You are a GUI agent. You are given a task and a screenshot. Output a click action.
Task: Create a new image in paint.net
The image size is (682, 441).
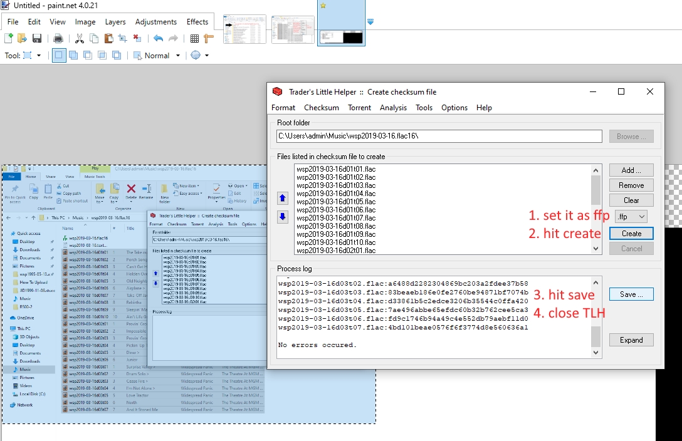tap(9, 39)
